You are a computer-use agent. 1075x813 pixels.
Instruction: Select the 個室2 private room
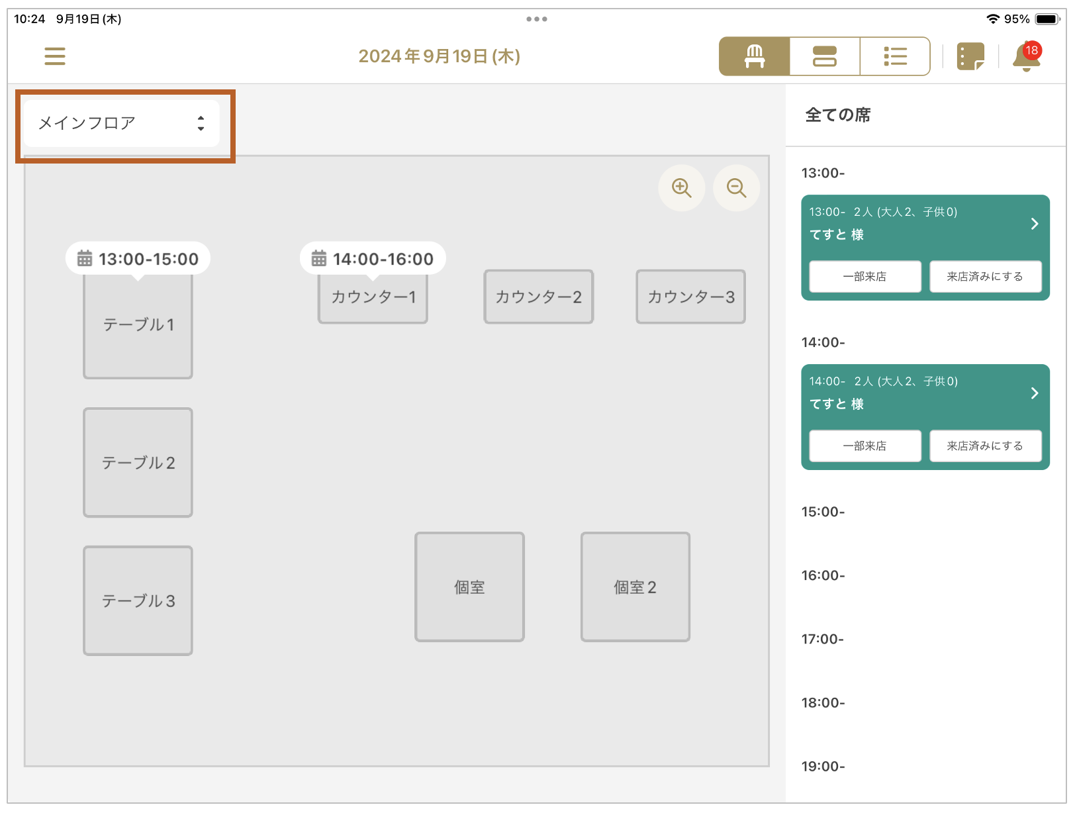pos(635,587)
